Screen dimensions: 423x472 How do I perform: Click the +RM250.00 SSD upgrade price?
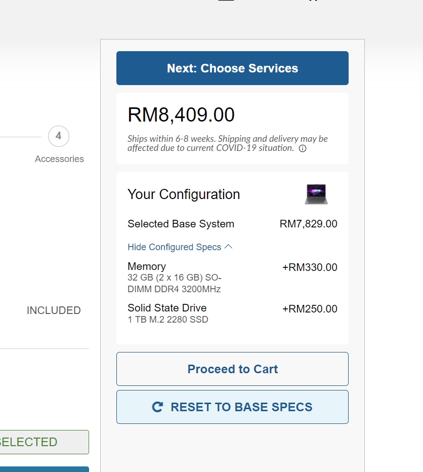310,309
